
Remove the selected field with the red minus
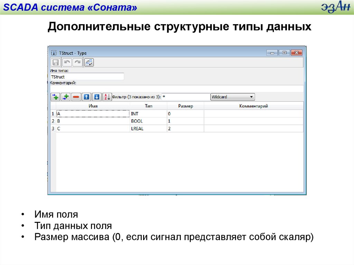click(x=76, y=97)
